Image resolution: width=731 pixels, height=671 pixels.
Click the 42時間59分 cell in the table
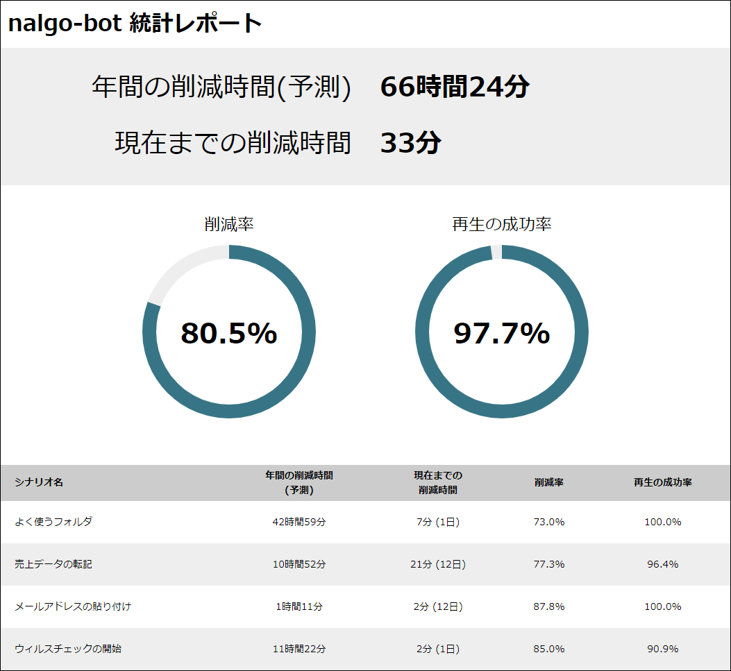pyautogui.click(x=299, y=522)
